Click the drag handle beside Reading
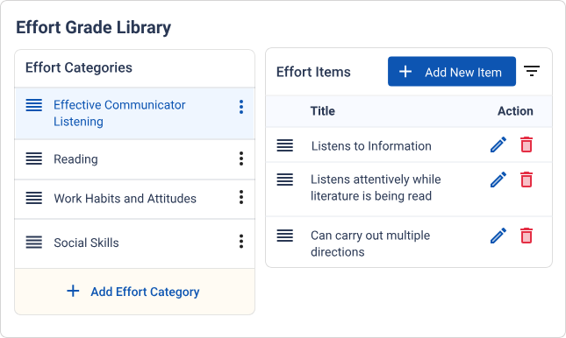566x338 pixels. point(34,158)
